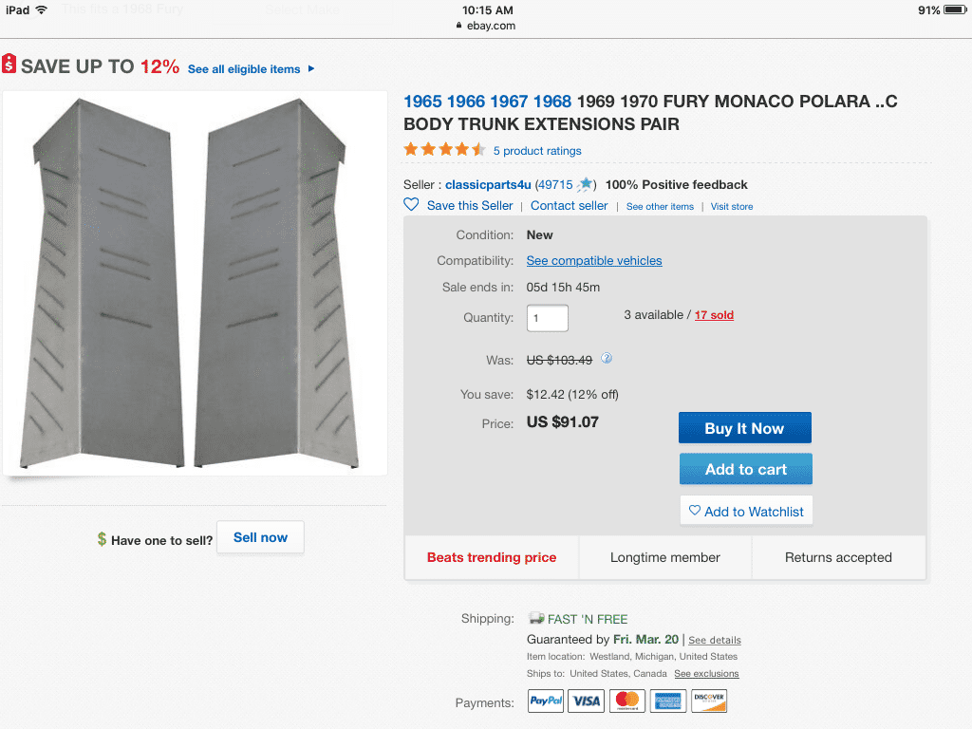The height and width of the screenshot is (729, 972).
Task: Click the heart icon beside Save this Seller
Action: pos(411,205)
